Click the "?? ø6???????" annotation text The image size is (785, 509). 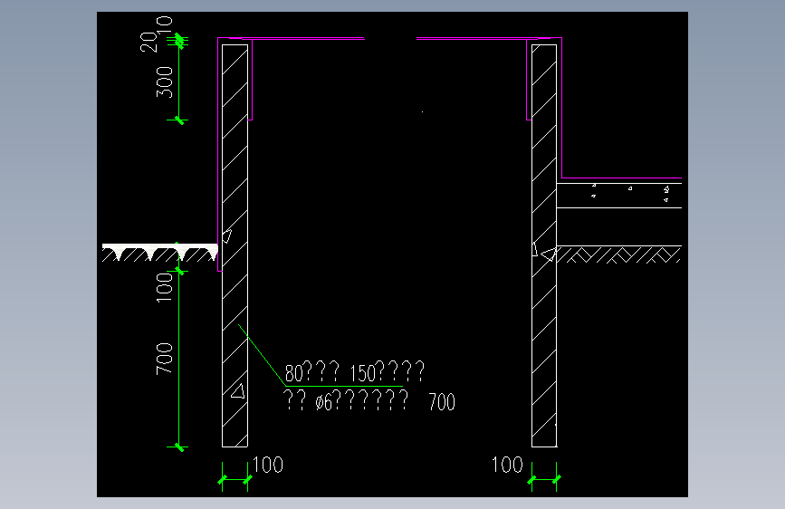click(x=346, y=401)
